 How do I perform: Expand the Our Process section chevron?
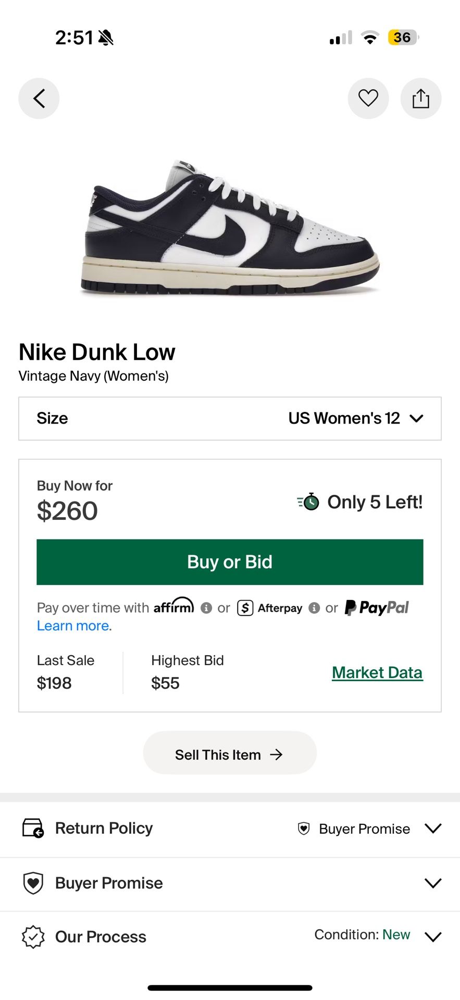pyautogui.click(x=433, y=936)
